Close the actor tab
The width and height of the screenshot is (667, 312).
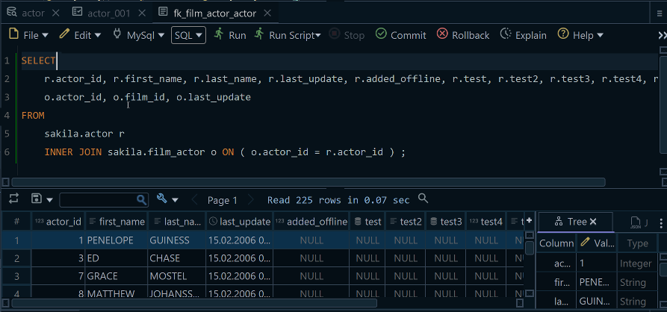pos(56,13)
